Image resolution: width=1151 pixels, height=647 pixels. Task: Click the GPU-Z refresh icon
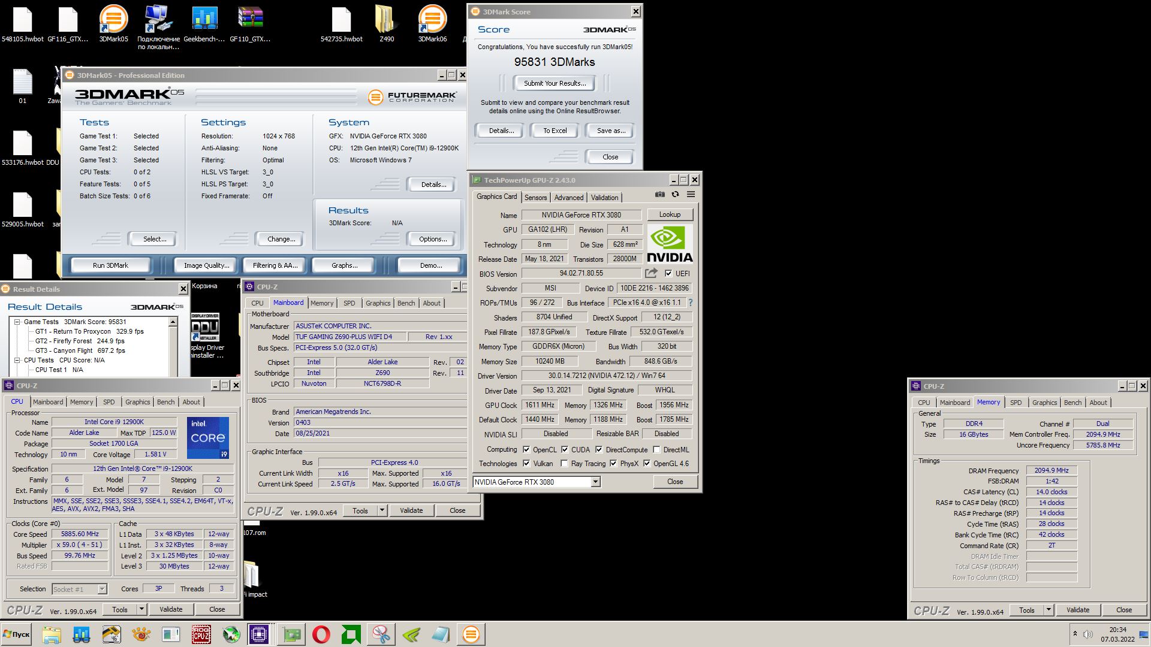[x=675, y=195]
